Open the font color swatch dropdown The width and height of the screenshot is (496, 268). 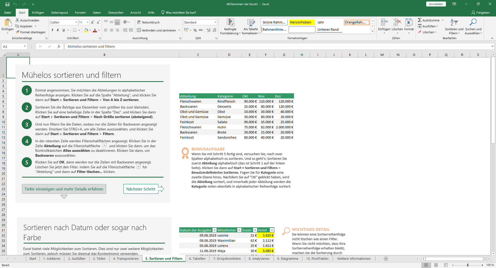[x=99, y=30]
